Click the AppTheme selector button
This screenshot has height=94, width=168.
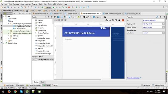coord(88,17)
